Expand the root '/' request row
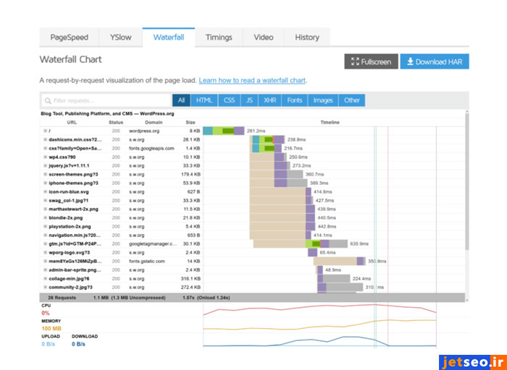 click(45, 131)
